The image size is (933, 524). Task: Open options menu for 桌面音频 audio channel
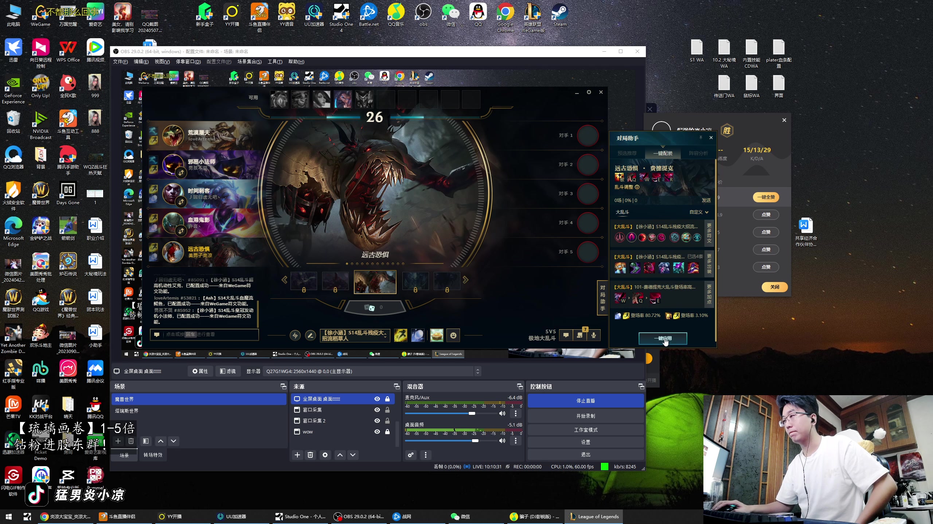(515, 441)
